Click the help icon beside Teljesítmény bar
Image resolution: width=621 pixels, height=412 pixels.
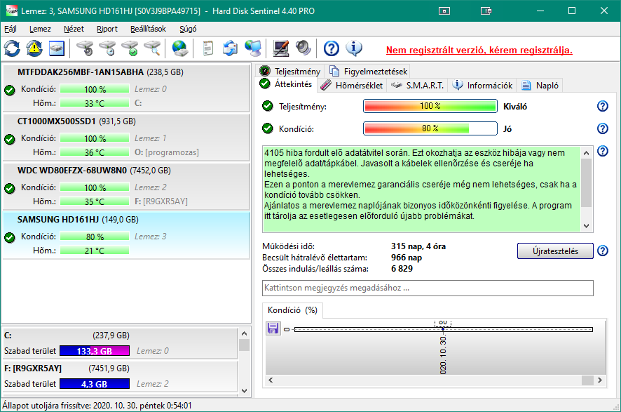click(x=602, y=106)
